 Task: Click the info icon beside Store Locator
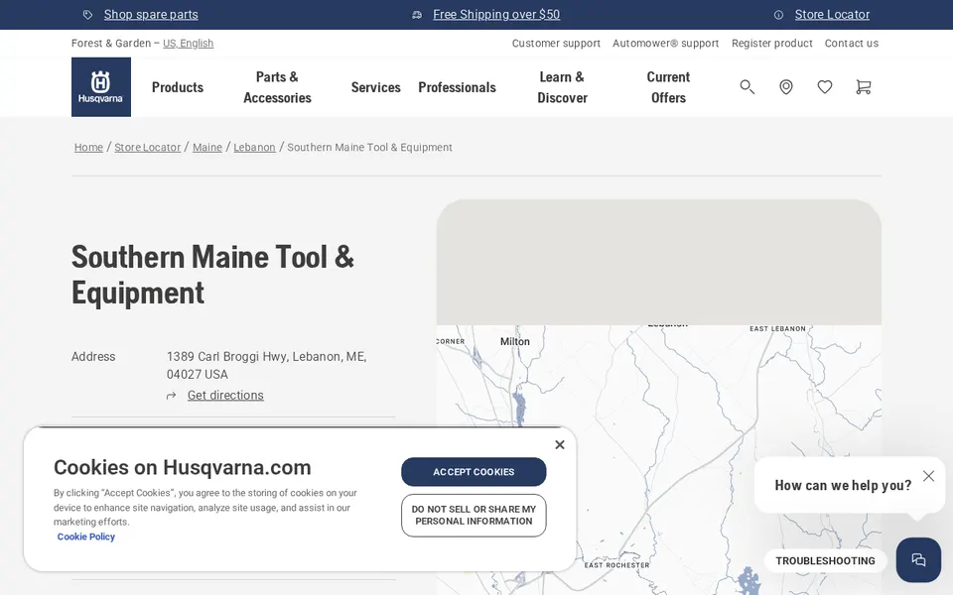click(778, 15)
